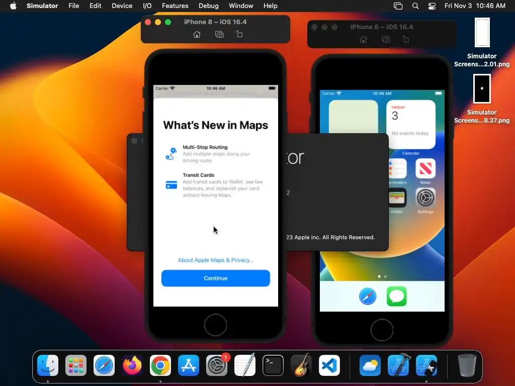Screen dimensions: 515x386
Task: Open Spotlight search in menu bar
Action: point(415,6)
